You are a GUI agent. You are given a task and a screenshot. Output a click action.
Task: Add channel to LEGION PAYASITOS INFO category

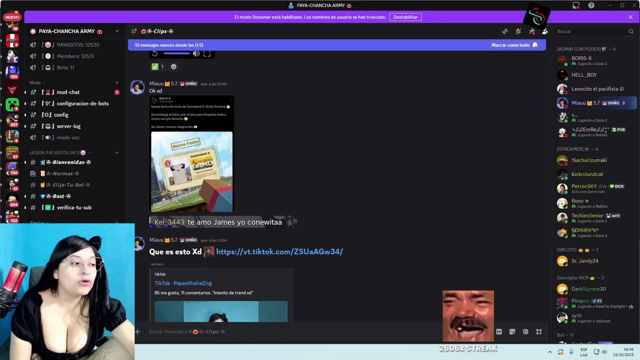click(117, 152)
